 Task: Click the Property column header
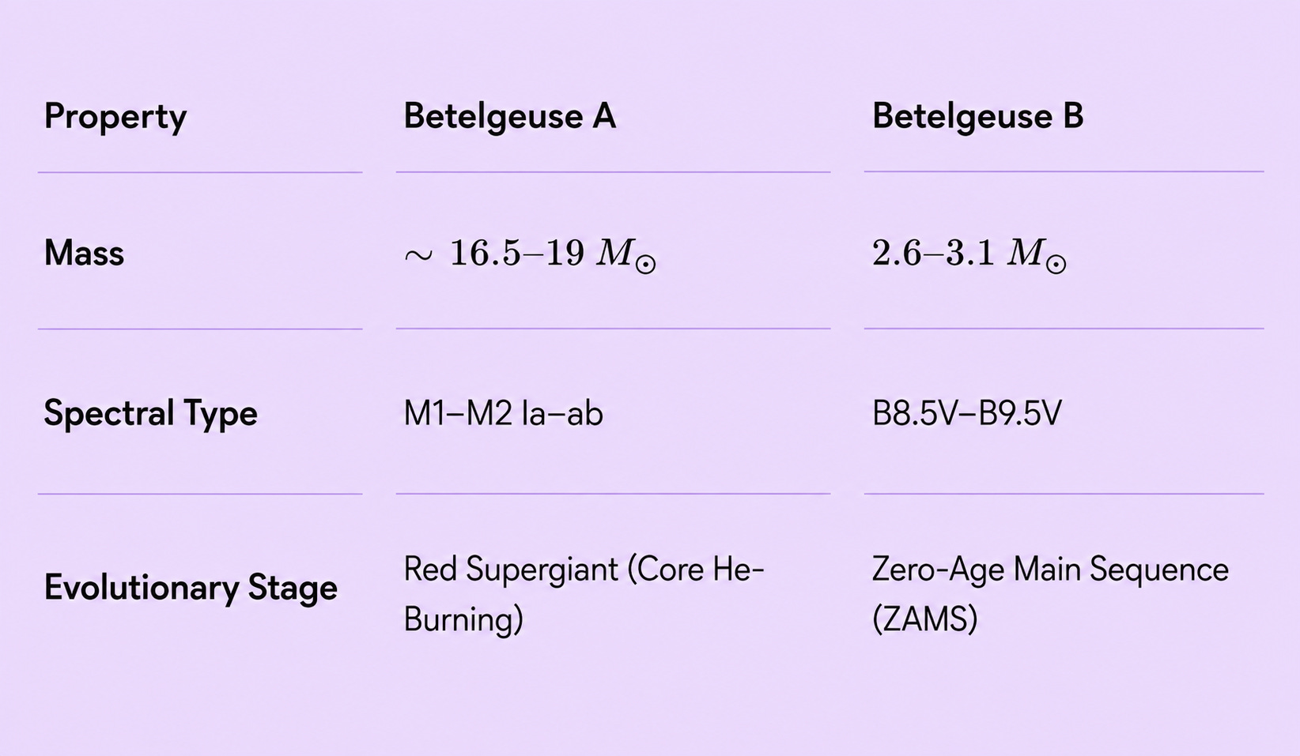click(x=115, y=117)
